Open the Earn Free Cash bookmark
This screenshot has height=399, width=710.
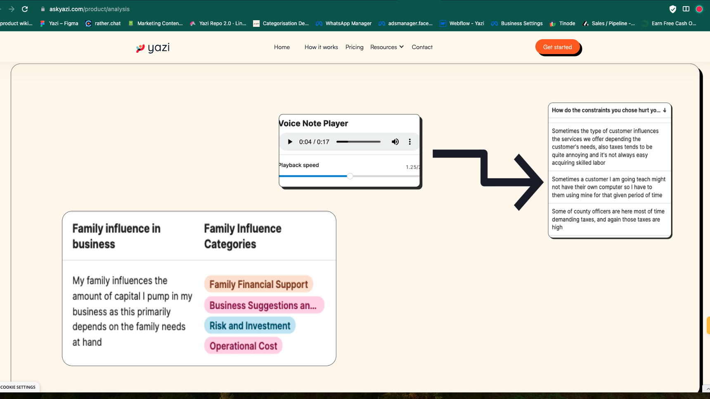point(669,24)
